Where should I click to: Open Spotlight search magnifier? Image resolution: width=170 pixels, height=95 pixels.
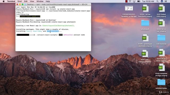pos(158,1)
